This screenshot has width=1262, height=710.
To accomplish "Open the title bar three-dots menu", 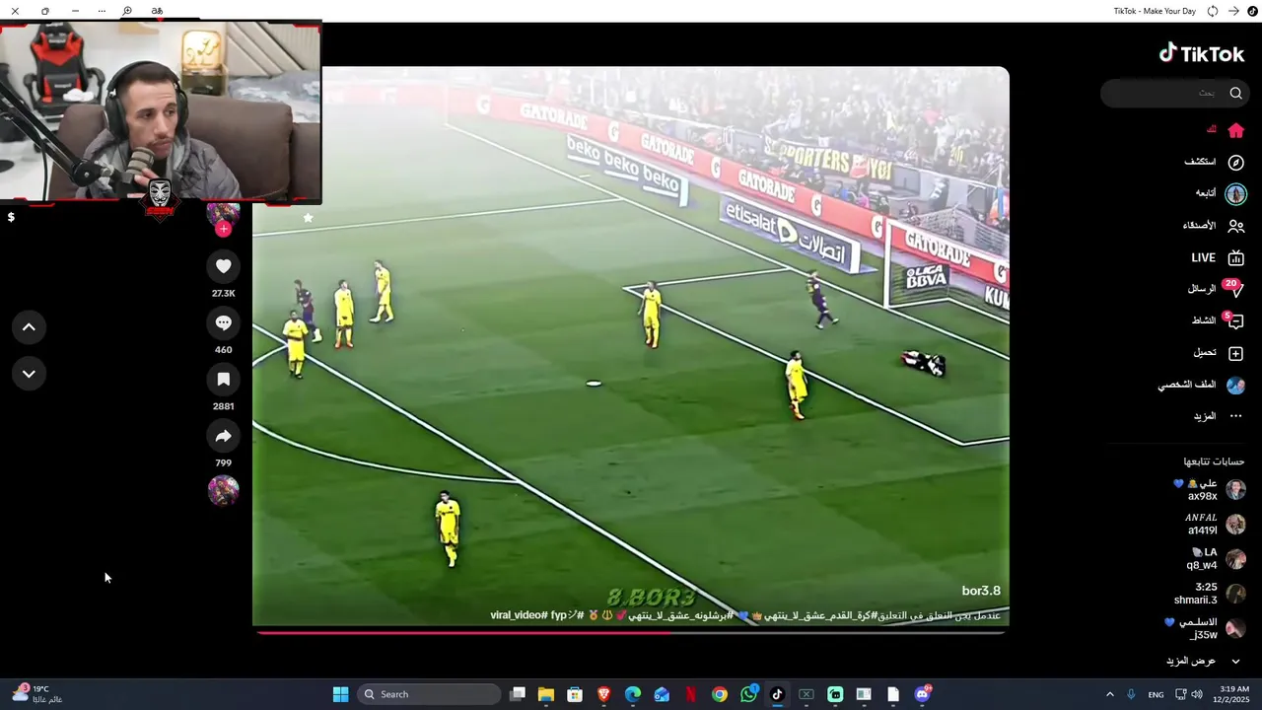I will (102, 11).
